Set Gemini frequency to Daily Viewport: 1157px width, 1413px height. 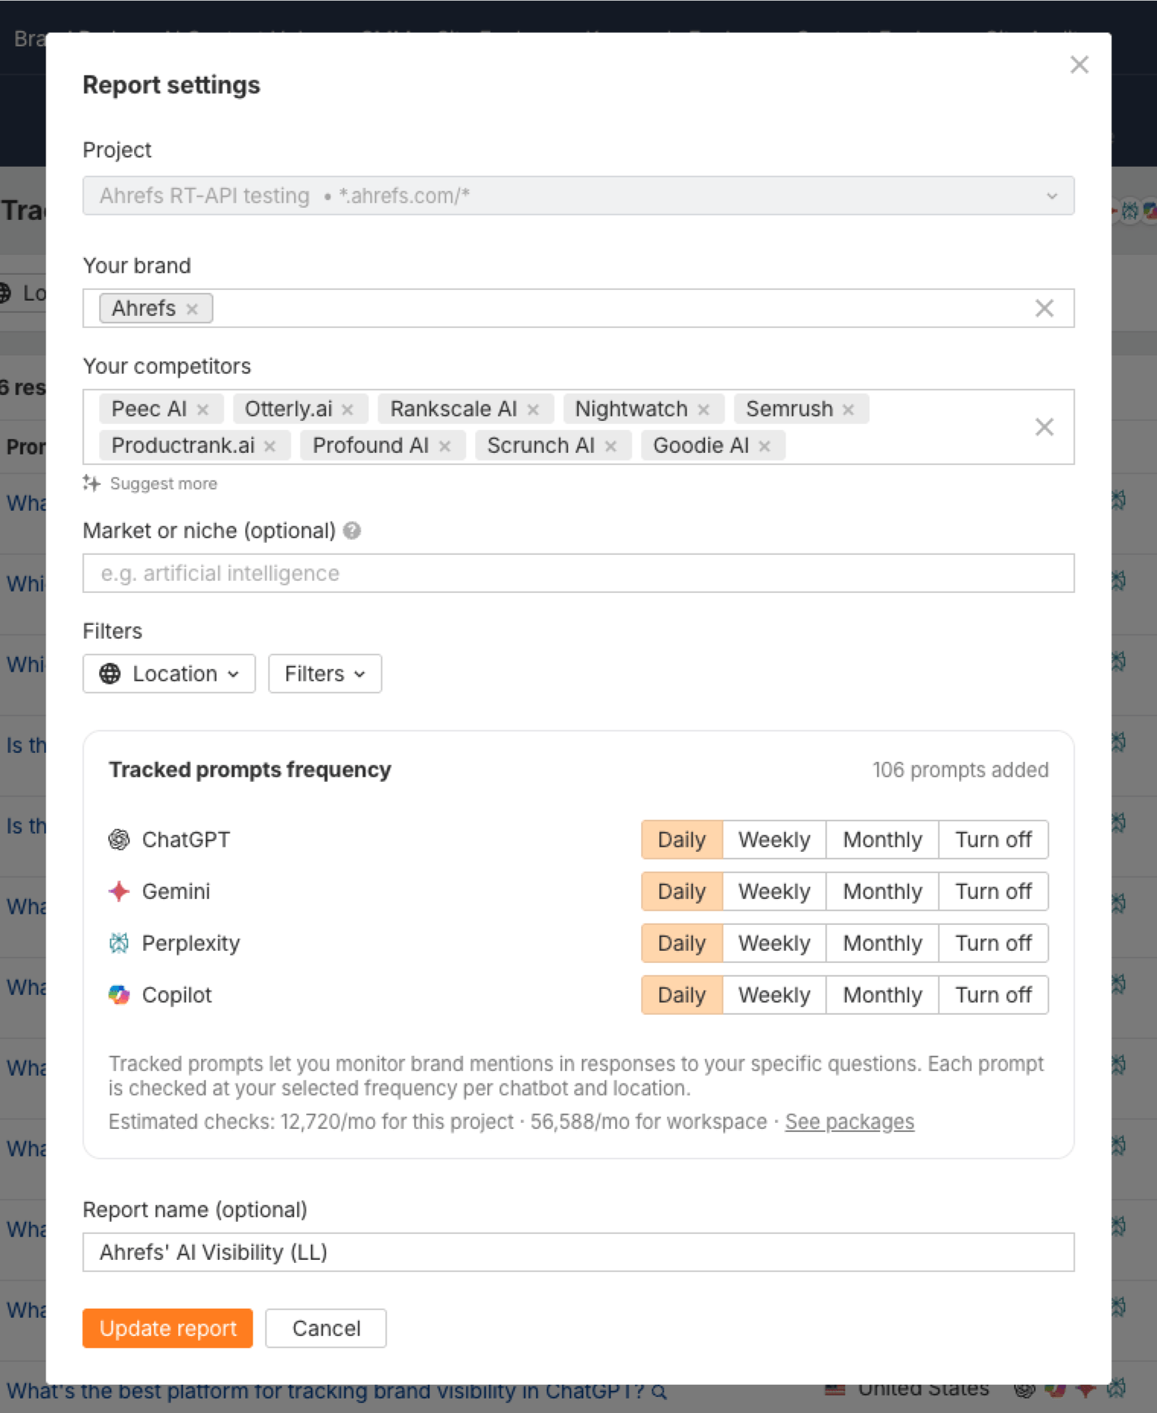(x=682, y=891)
